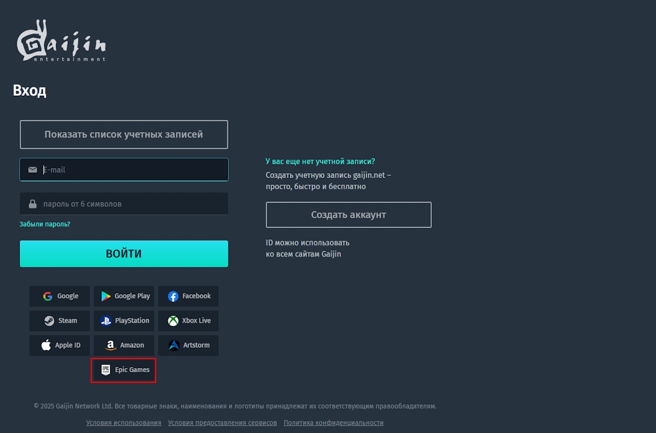This screenshot has width=656, height=433.
Task: Open Условия использования footer link
Action: click(124, 423)
